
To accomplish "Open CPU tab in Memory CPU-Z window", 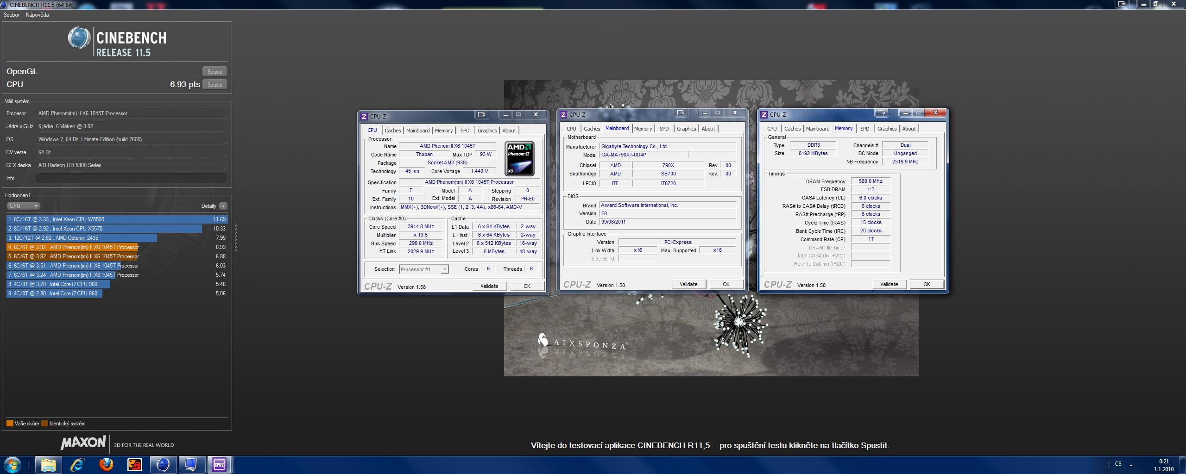I will click(772, 129).
